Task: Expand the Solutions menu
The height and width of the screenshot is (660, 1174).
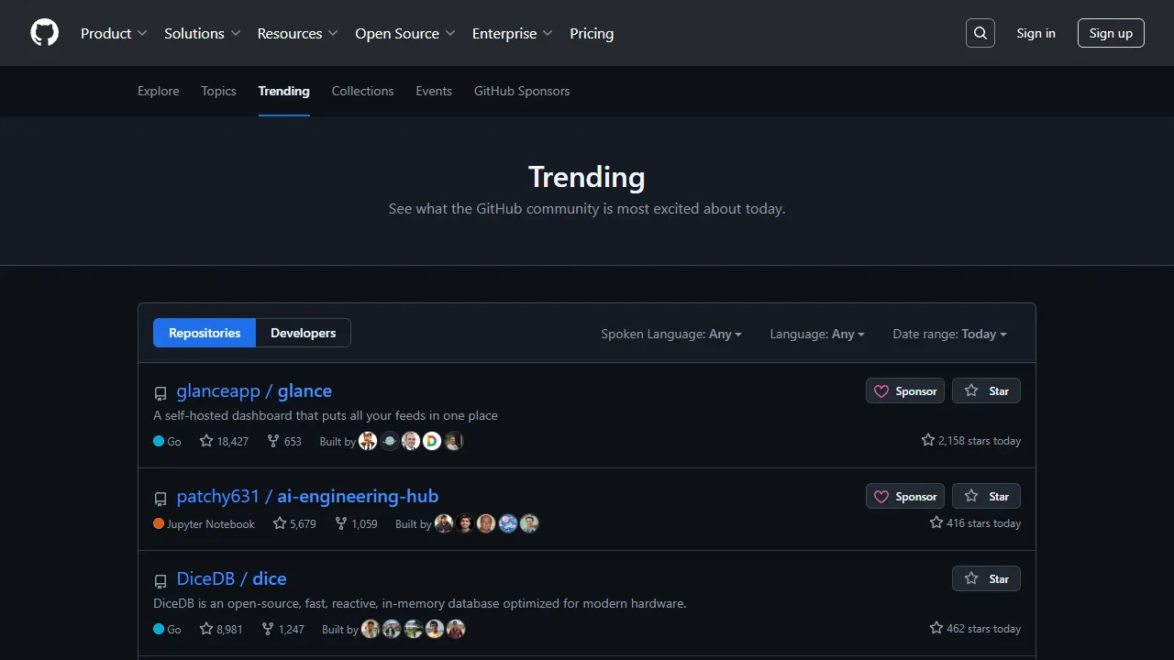Action: point(203,33)
